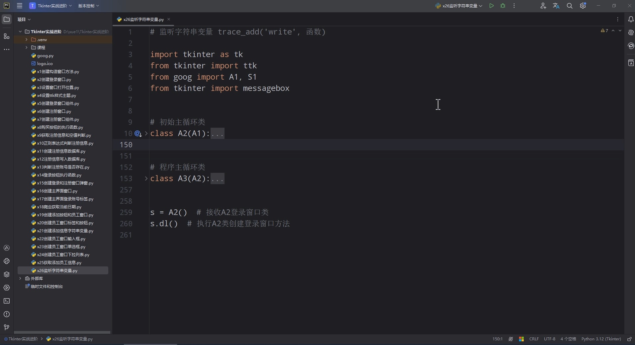Click the CRLF line separator indicator

point(534,339)
